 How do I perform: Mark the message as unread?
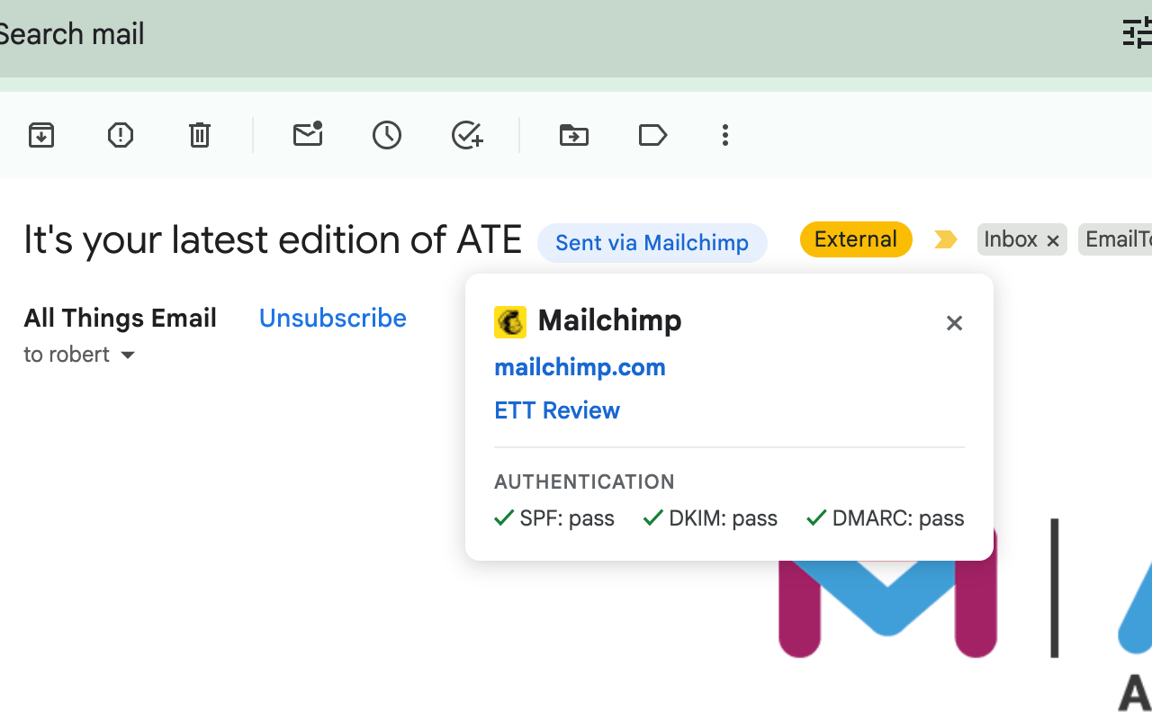308,135
